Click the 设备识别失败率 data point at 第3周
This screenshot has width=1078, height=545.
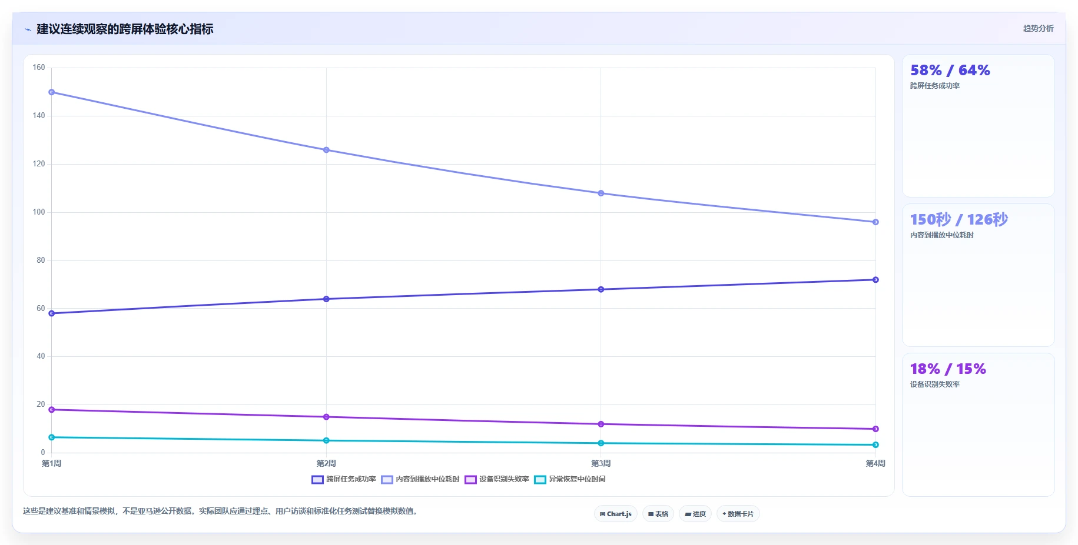[601, 424]
